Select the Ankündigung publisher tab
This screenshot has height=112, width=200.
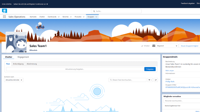coord(18,64)
